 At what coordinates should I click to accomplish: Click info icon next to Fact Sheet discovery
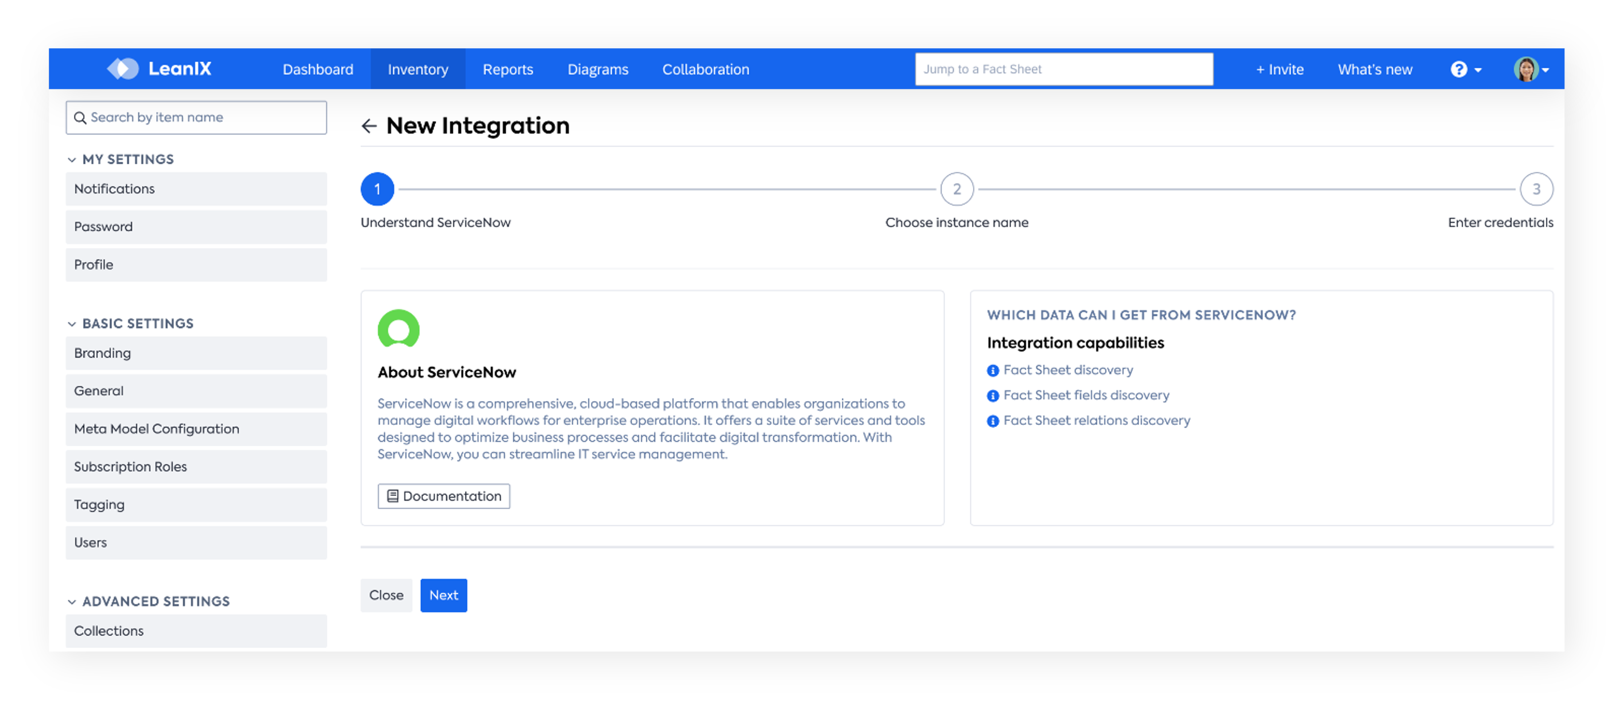pyautogui.click(x=993, y=370)
